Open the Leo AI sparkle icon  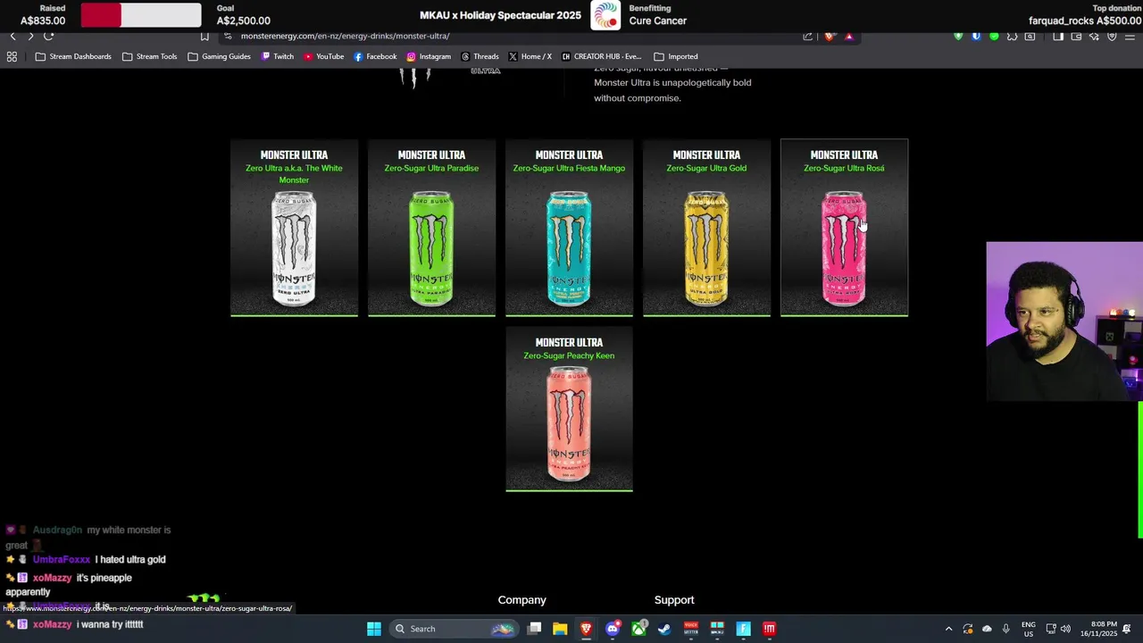tap(1094, 37)
